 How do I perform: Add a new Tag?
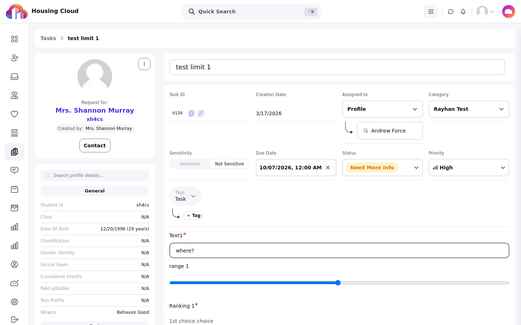[x=194, y=216]
